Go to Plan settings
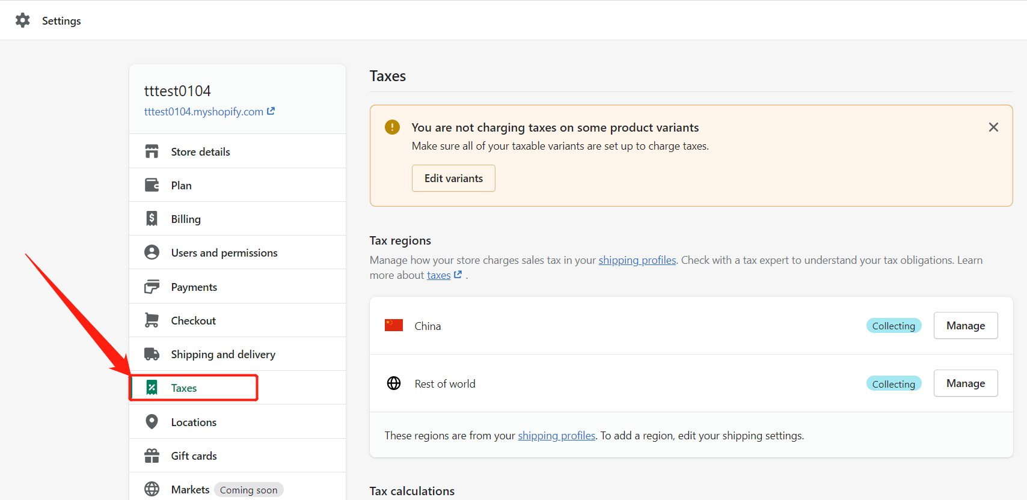Image resolution: width=1027 pixels, height=500 pixels. coord(238,185)
